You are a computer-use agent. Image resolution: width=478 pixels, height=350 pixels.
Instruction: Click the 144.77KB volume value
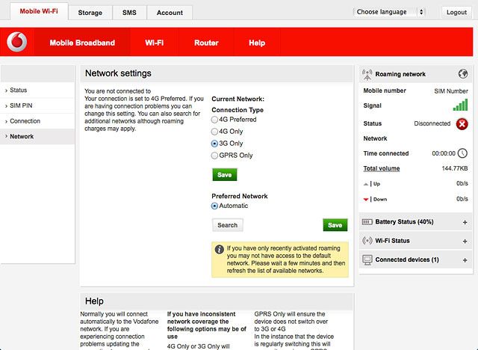coord(455,168)
